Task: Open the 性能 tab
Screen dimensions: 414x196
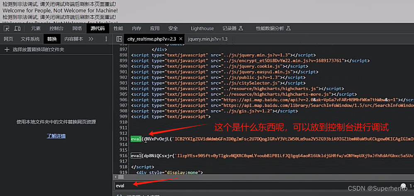Action: [x=118, y=28]
